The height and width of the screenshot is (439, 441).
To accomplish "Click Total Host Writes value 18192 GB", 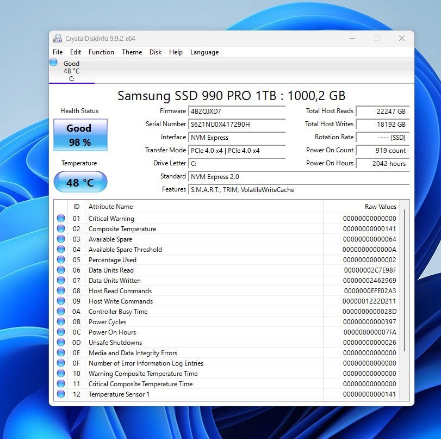I will tap(382, 124).
